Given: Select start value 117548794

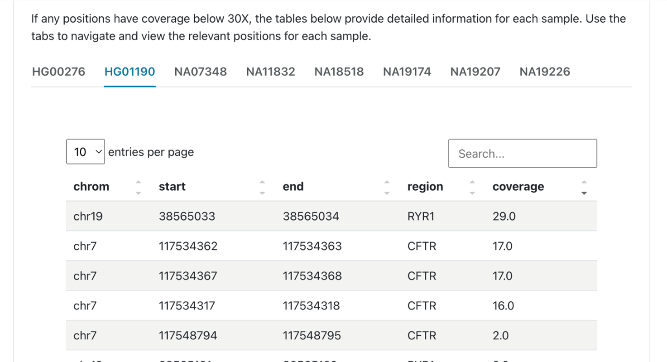Looking at the screenshot, I should pos(188,336).
